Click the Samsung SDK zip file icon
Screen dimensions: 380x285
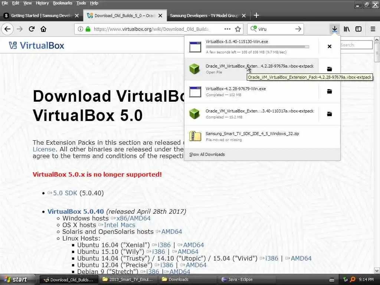pos(195,136)
